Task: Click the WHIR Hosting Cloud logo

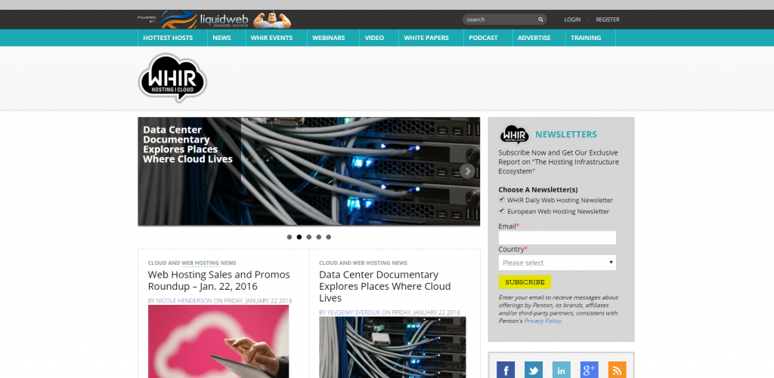Action: point(172,78)
